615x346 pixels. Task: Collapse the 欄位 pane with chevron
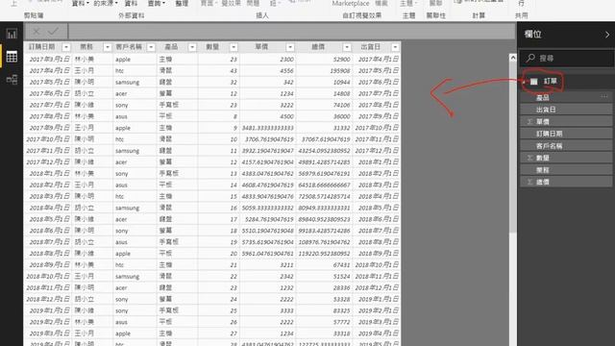click(607, 35)
